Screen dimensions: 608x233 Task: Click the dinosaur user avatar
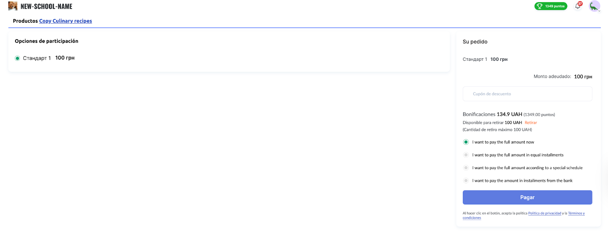point(594,6)
